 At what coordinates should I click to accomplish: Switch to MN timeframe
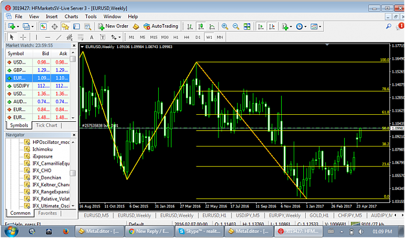[220, 37]
